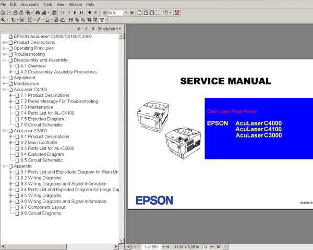The image size is (313, 250).
Task: Open the Help menu
Action: pyautogui.click(x=90, y=4)
